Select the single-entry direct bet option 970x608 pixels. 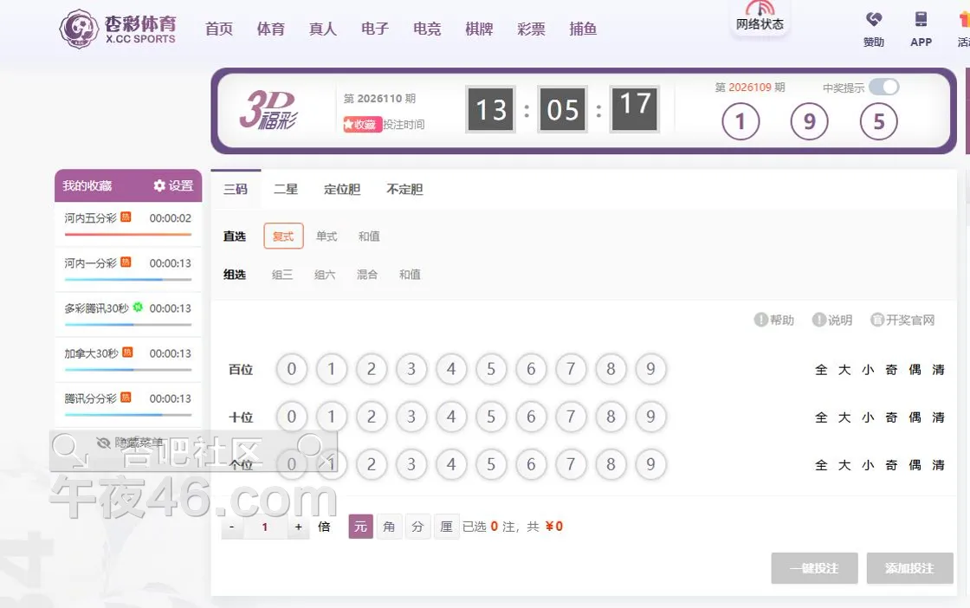point(327,236)
